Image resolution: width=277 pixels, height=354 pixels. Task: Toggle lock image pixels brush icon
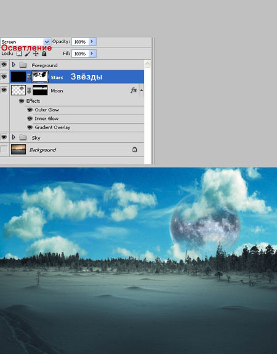coord(27,54)
